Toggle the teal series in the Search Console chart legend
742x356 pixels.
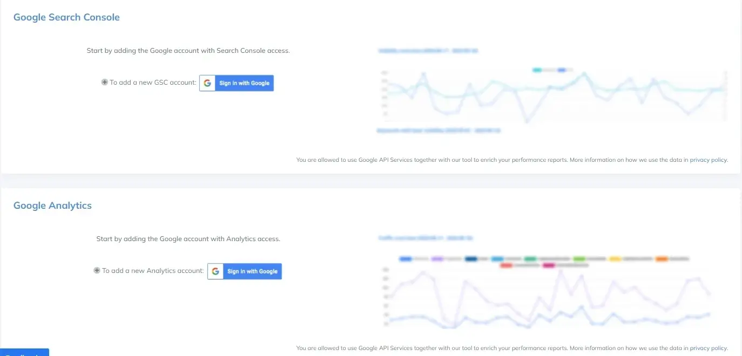[536, 70]
